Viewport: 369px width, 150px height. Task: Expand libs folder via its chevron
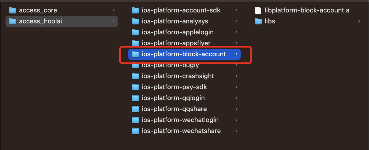point(359,21)
